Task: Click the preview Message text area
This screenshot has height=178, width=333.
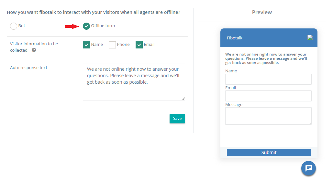Action: click(x=268, y=116)
